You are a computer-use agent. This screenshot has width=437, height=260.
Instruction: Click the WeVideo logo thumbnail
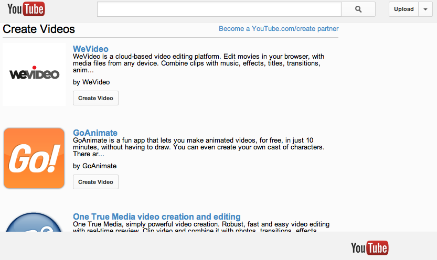click(34, 74)
